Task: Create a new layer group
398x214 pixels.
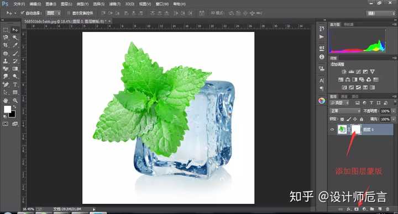Action: coord(372,209)
